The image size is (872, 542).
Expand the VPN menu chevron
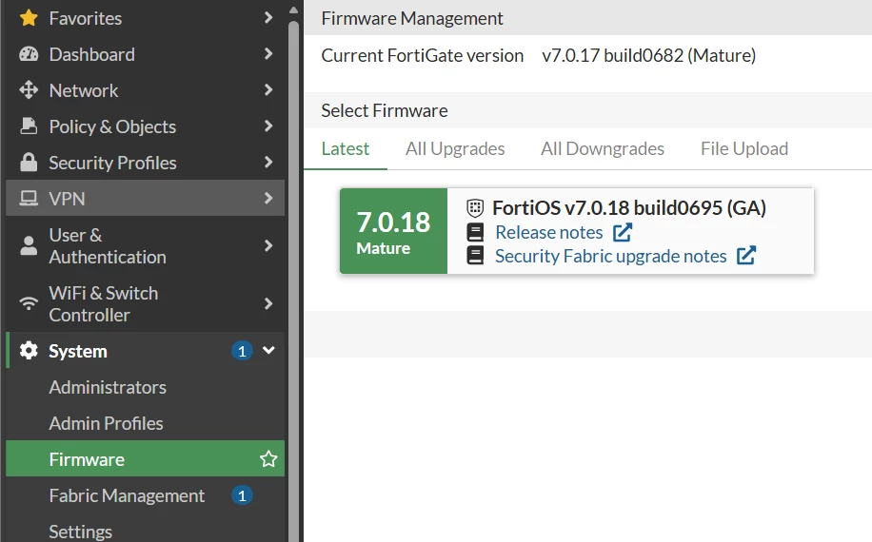click(268, 198)
